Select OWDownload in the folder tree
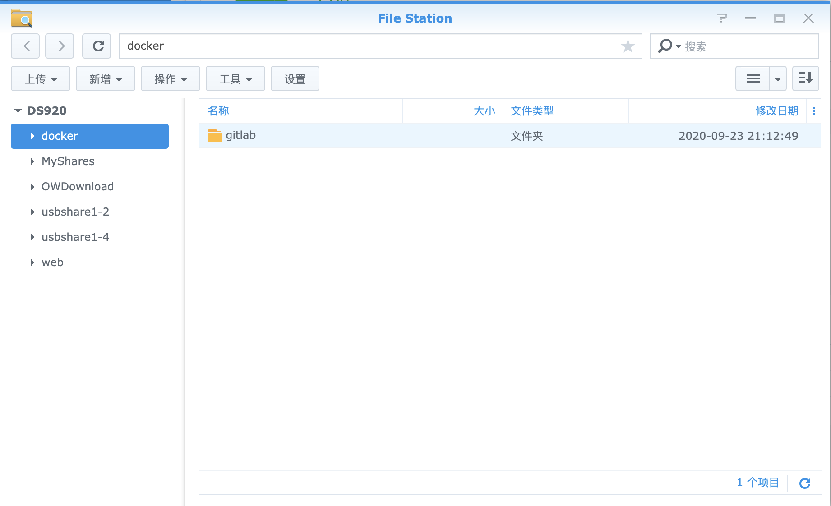This screenshot has height=506, width=831. coord(78,187)
